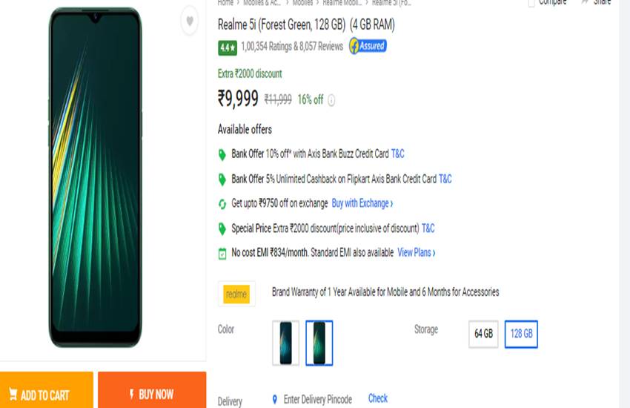Click the BUY NOW button

click(x=152, y=394)
